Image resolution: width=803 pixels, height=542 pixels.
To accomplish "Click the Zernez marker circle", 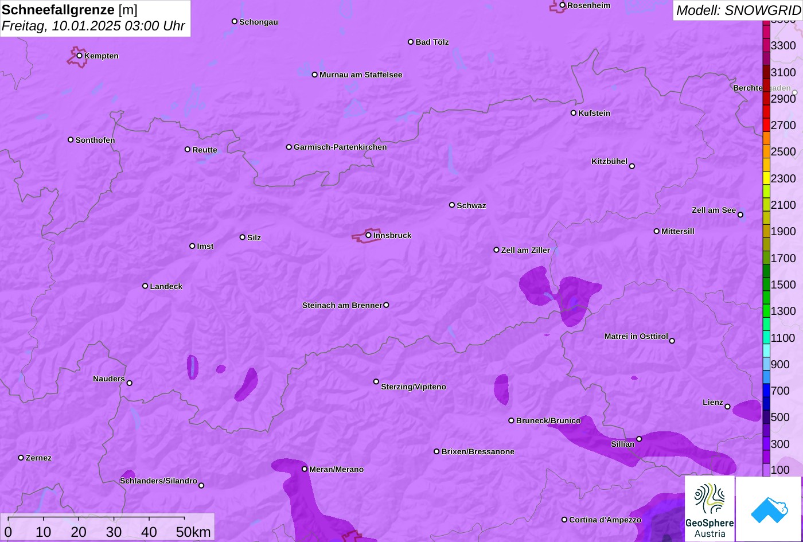I will pyautogui.click(x=21, y=458).
